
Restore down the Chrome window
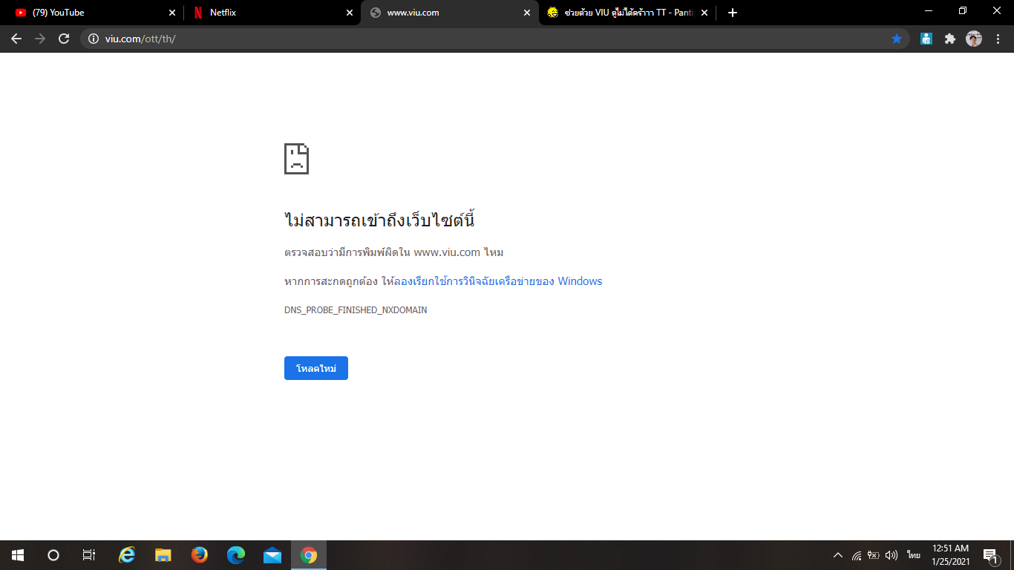coord(963,11)
